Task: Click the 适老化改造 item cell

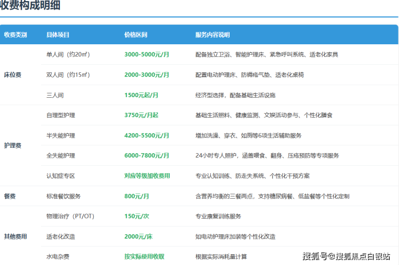Action: 60,236
